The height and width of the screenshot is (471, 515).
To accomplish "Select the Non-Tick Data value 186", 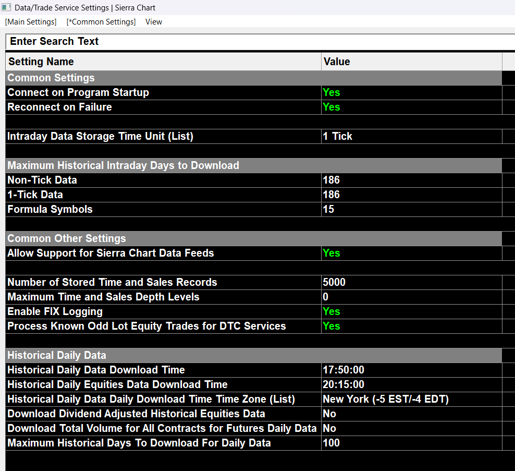I will (x=412, y=180).
